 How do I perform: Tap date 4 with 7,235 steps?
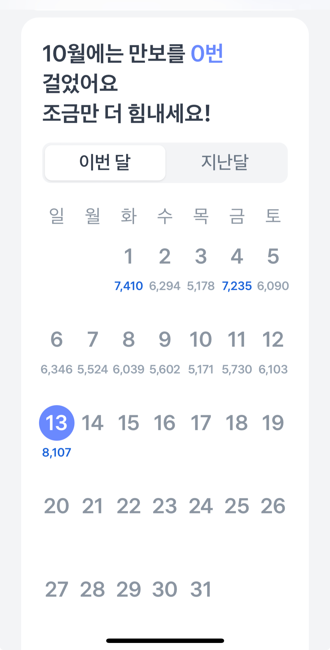pyautogui.click(x=237, y=256)
